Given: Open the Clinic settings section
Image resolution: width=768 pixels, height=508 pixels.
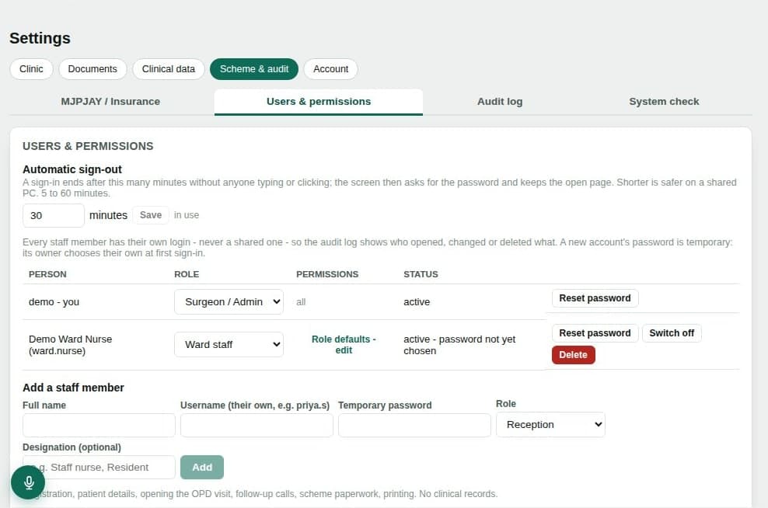Looking at the screenshot, I should point(31,69).
